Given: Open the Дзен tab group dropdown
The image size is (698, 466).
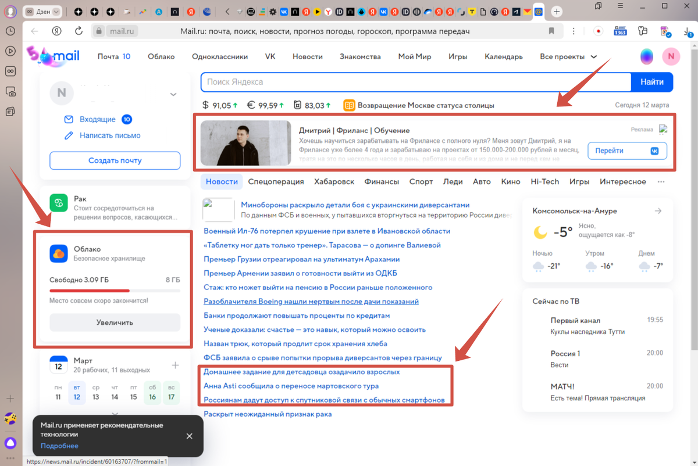Looking at the screenshot, I should 43,12.
